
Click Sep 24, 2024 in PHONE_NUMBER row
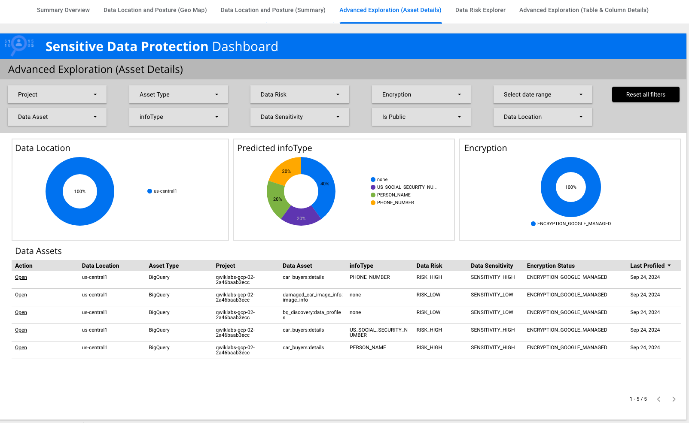[645, 277]
